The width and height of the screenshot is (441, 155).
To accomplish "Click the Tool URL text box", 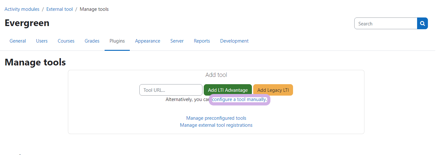I will (x=171, y=90).
